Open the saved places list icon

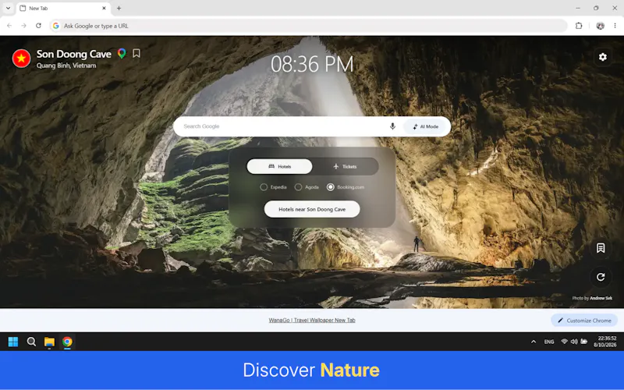pos(601,248)
